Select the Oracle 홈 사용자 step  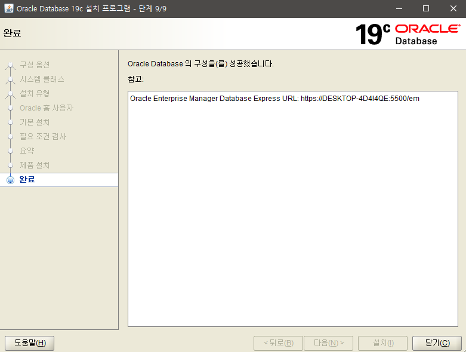(x=47, y=108)
